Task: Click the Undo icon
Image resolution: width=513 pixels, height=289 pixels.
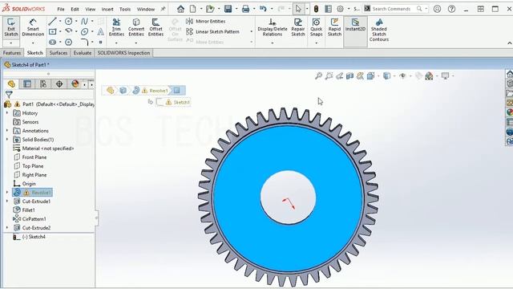Action: click(x=263, y=9)
